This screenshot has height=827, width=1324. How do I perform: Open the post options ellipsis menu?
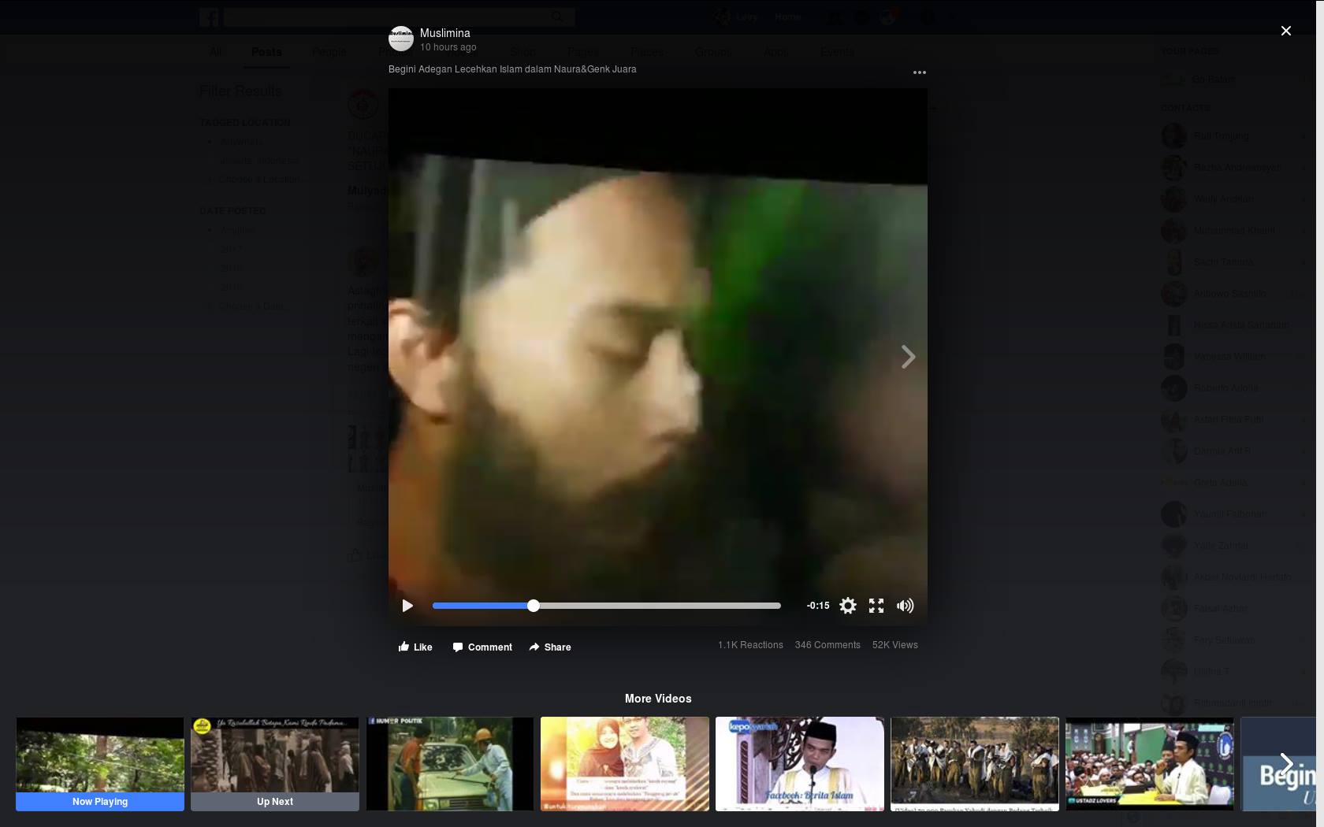click(x=919, y=72)
